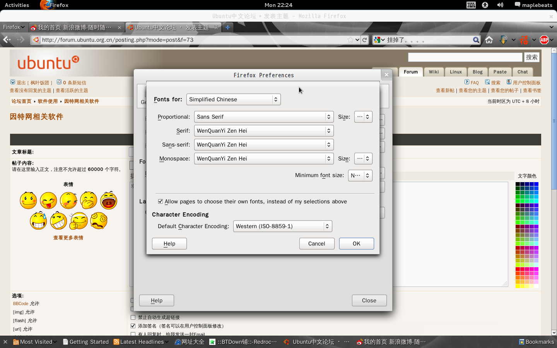Open the Home page icon
Screen dimensions: 557x348
[489, 40]
